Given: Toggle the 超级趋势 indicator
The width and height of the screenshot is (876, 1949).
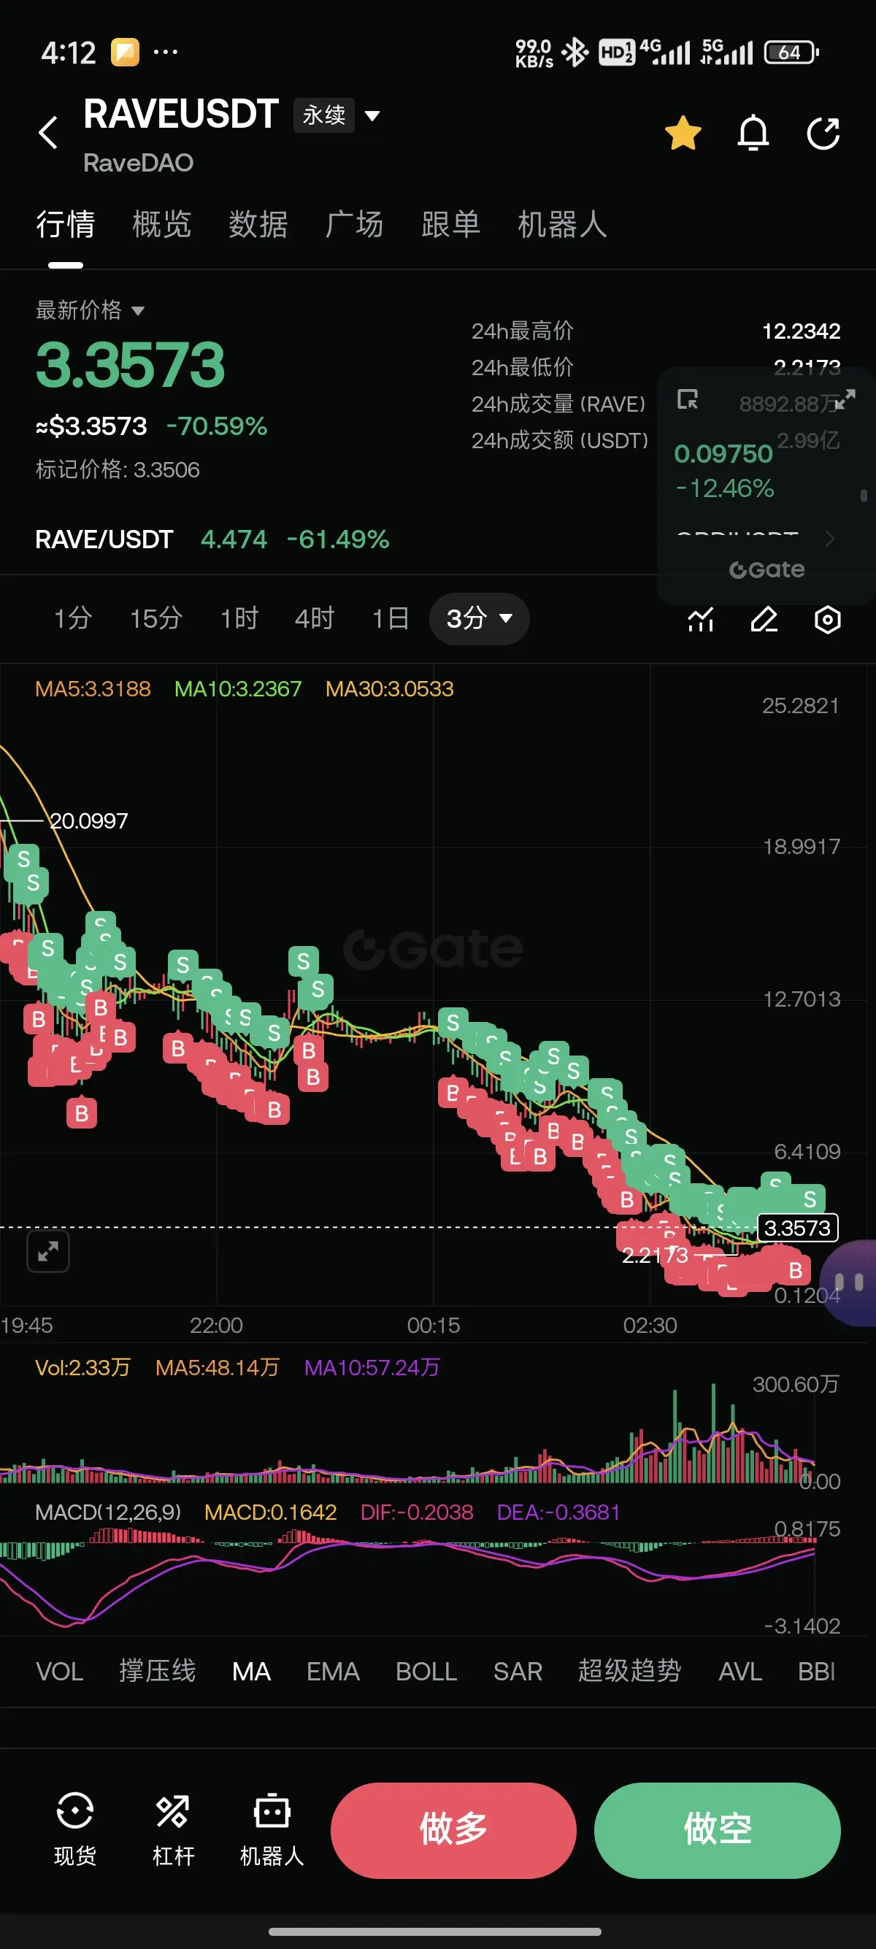Looking at the screenshot, I should [629, 1672].
